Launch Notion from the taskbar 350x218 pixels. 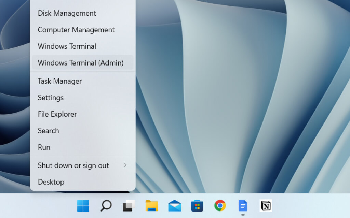point(266,205)
